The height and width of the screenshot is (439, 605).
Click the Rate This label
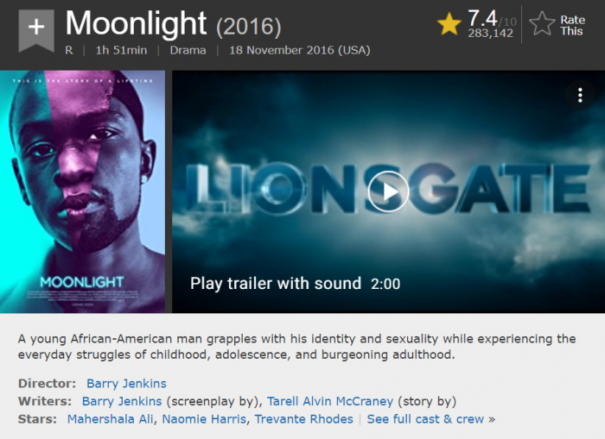[572, 25]
